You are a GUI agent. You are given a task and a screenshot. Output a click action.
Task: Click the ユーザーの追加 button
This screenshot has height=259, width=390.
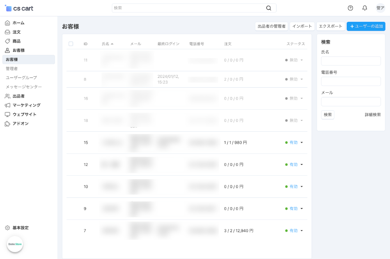[366, 26]
